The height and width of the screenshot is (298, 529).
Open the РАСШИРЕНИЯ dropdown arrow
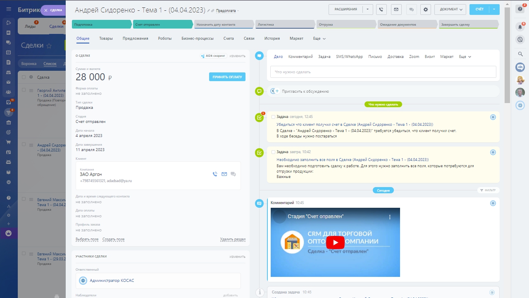click(367, 10)
